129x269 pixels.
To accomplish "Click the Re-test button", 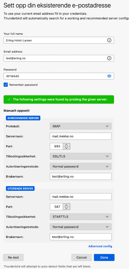I will (x=13, y=258).
